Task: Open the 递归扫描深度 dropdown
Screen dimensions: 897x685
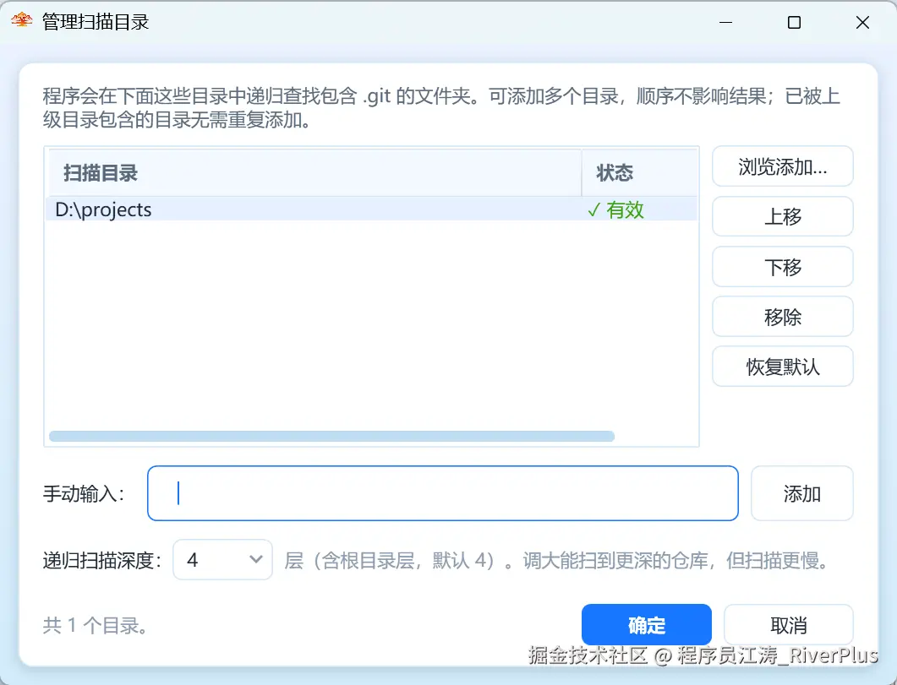Action: (x=222, y=560)
